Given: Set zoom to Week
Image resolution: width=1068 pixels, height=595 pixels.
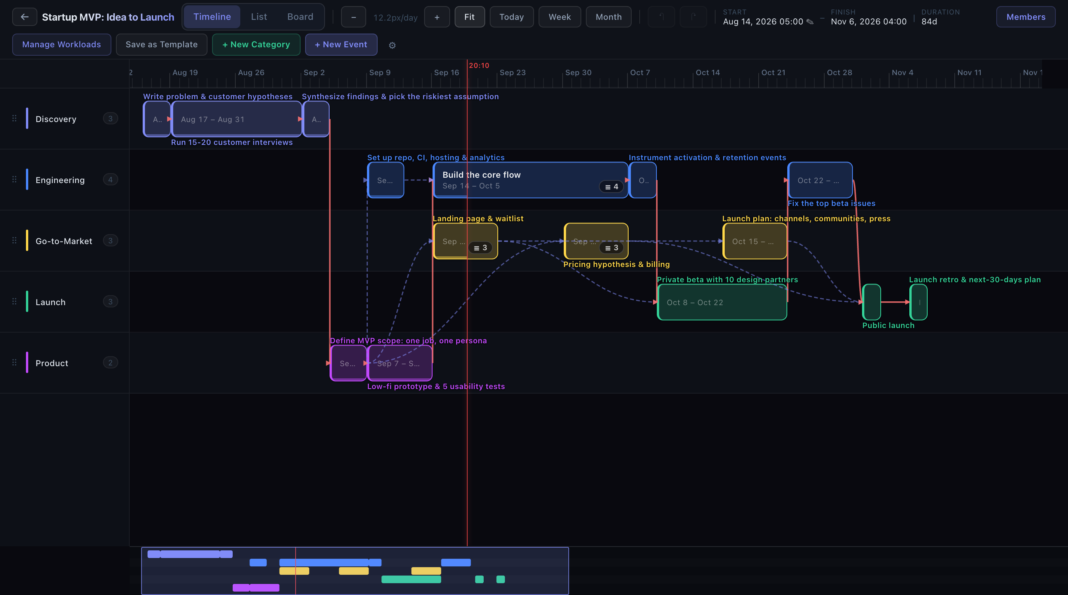Looking at the screenshot, I should (560, 17).
